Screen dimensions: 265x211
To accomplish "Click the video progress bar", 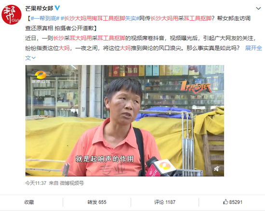I will (x=125, y=176).
